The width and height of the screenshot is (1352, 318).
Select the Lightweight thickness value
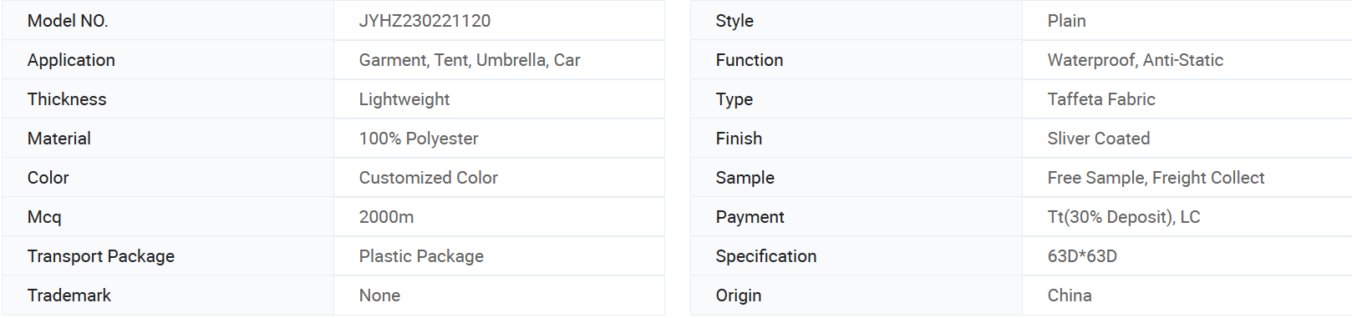[404, 99]
